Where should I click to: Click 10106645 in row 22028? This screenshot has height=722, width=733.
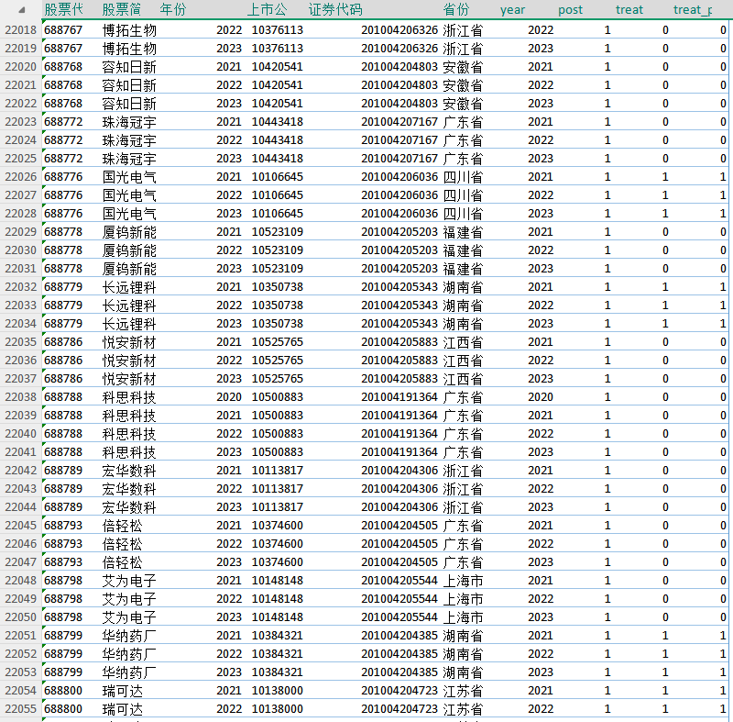278,214
